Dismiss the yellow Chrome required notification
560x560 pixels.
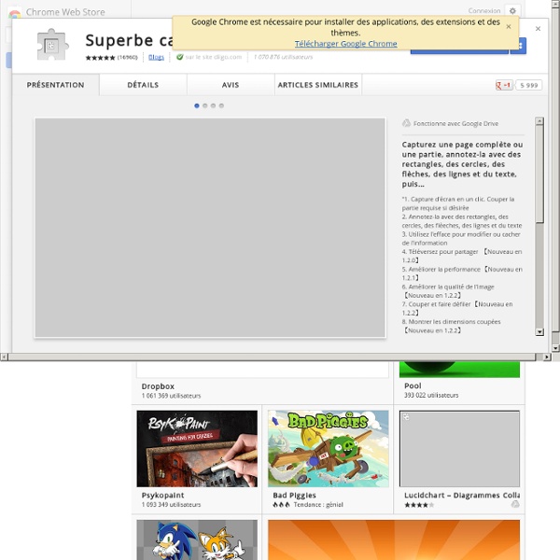[509, 26]
